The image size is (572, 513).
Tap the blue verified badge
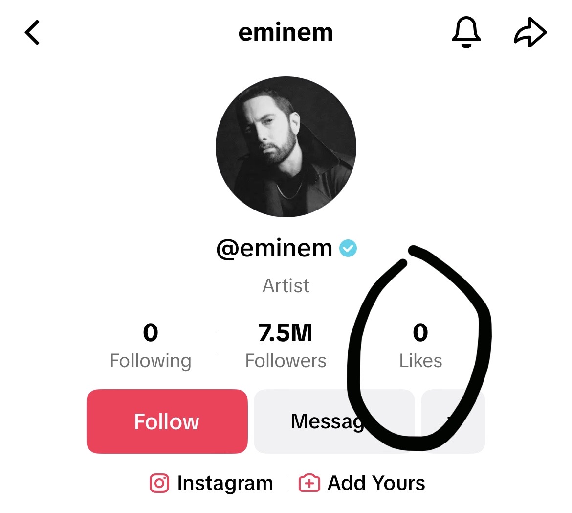348,249
